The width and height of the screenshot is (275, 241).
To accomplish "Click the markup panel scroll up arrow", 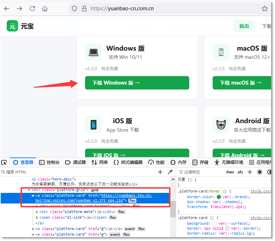I will point(173,179).
